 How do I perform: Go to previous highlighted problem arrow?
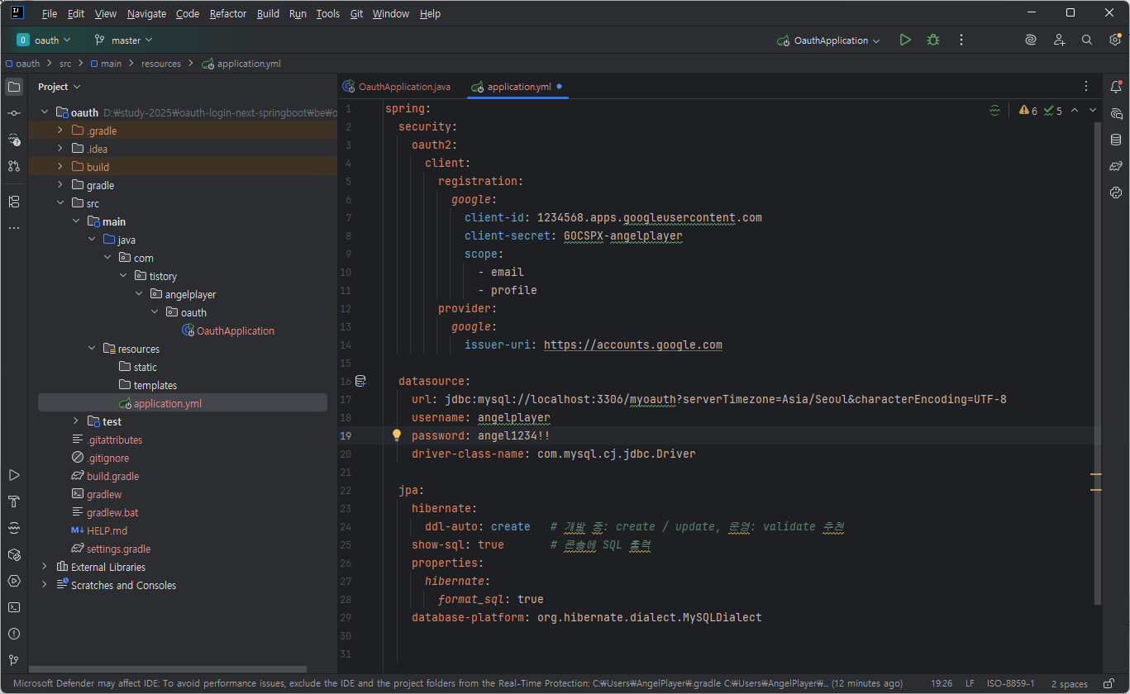(x=1075, y=110)
